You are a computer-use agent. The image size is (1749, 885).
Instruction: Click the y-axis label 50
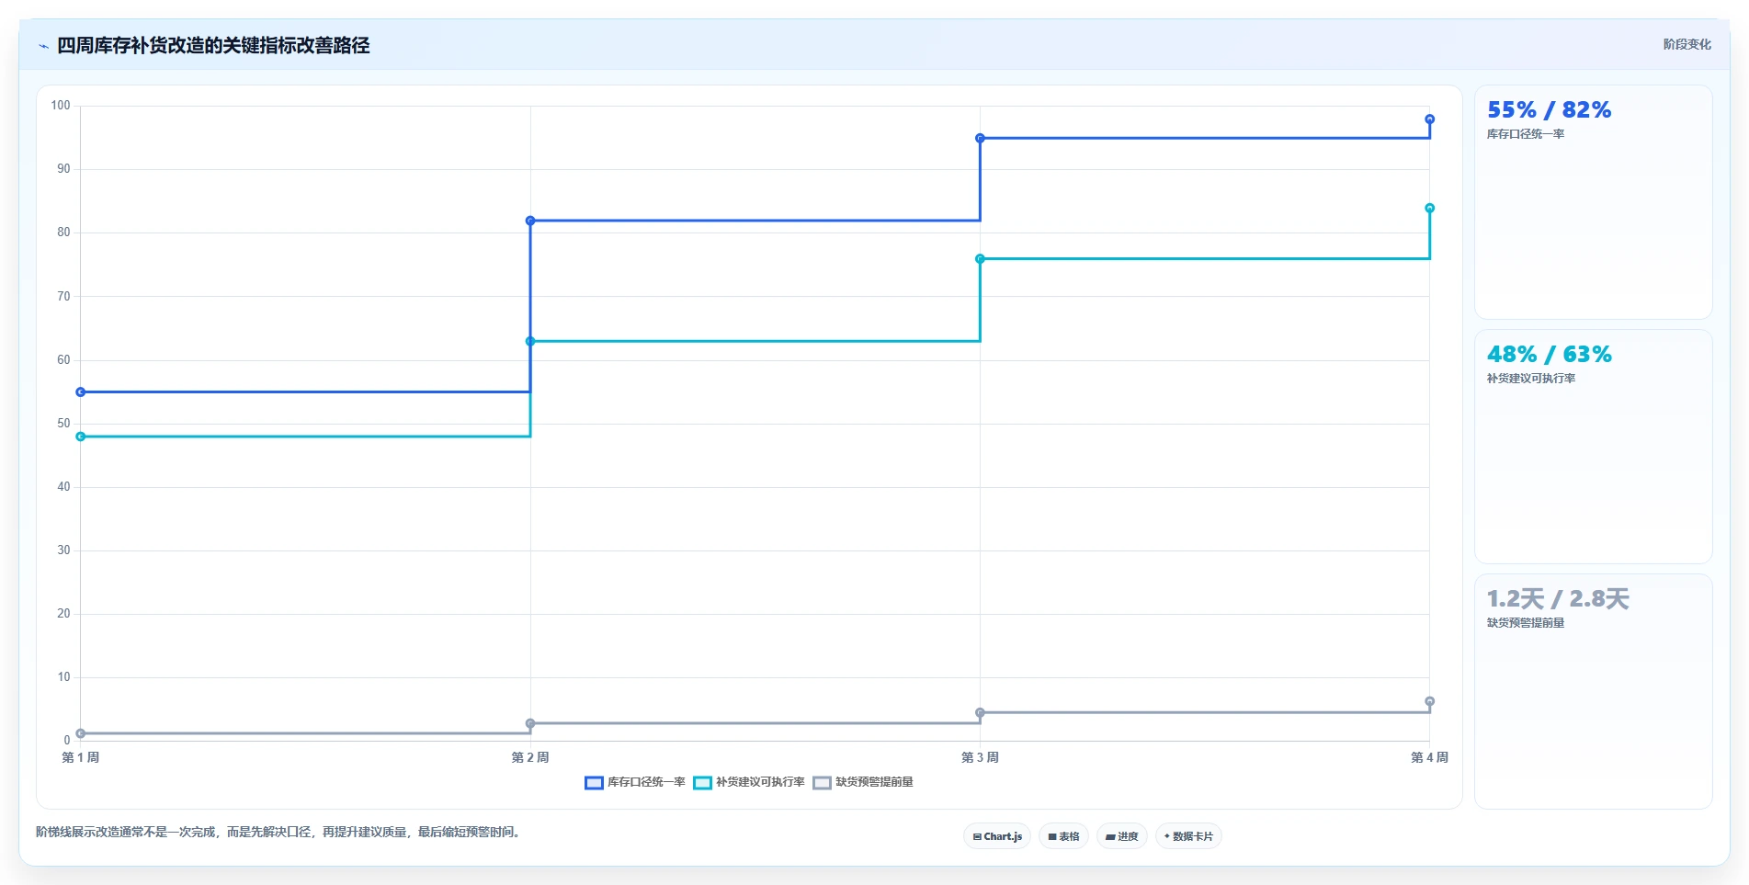[x=63, y=424]
